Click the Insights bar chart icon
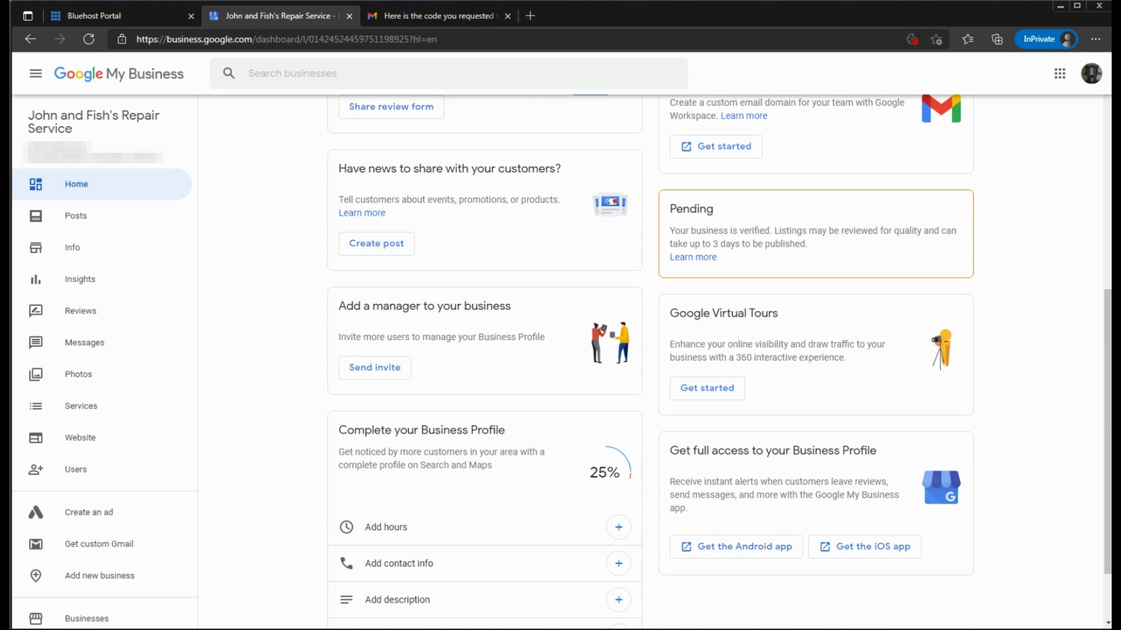The image size is (1121, 630). click(x=36, y=279)
